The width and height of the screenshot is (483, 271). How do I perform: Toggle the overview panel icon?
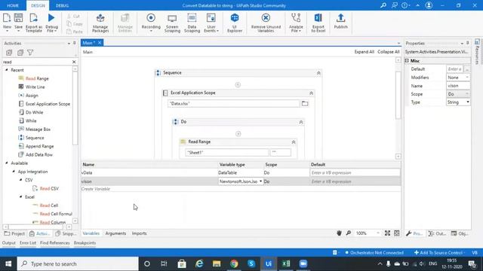(x=397, y=233)
